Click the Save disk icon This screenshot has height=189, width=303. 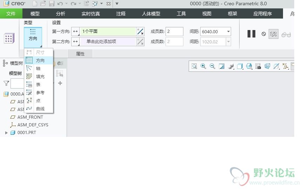click(x=52, y=3)
